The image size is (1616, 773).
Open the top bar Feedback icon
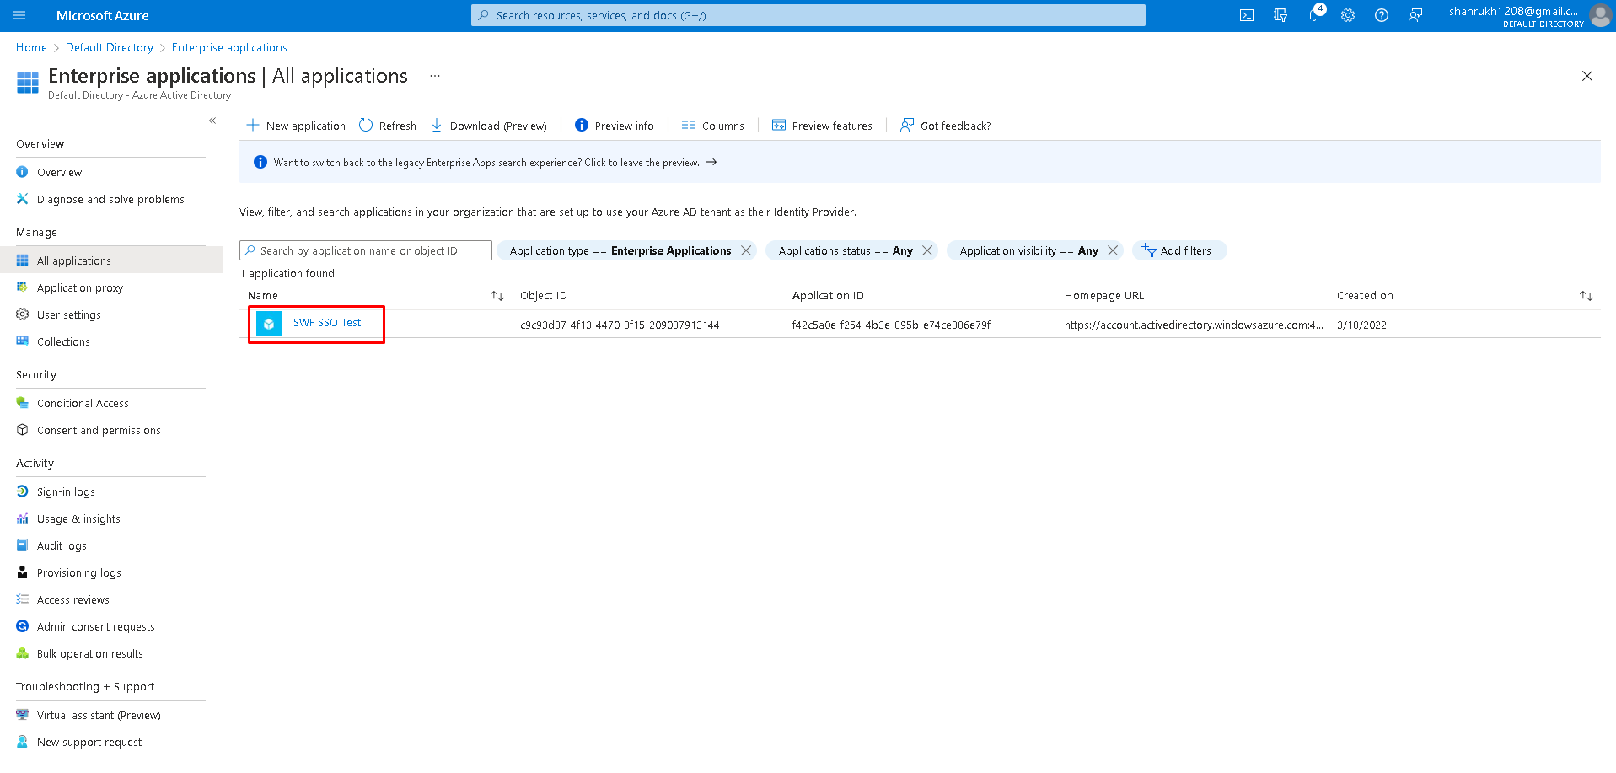point(1415,15)
